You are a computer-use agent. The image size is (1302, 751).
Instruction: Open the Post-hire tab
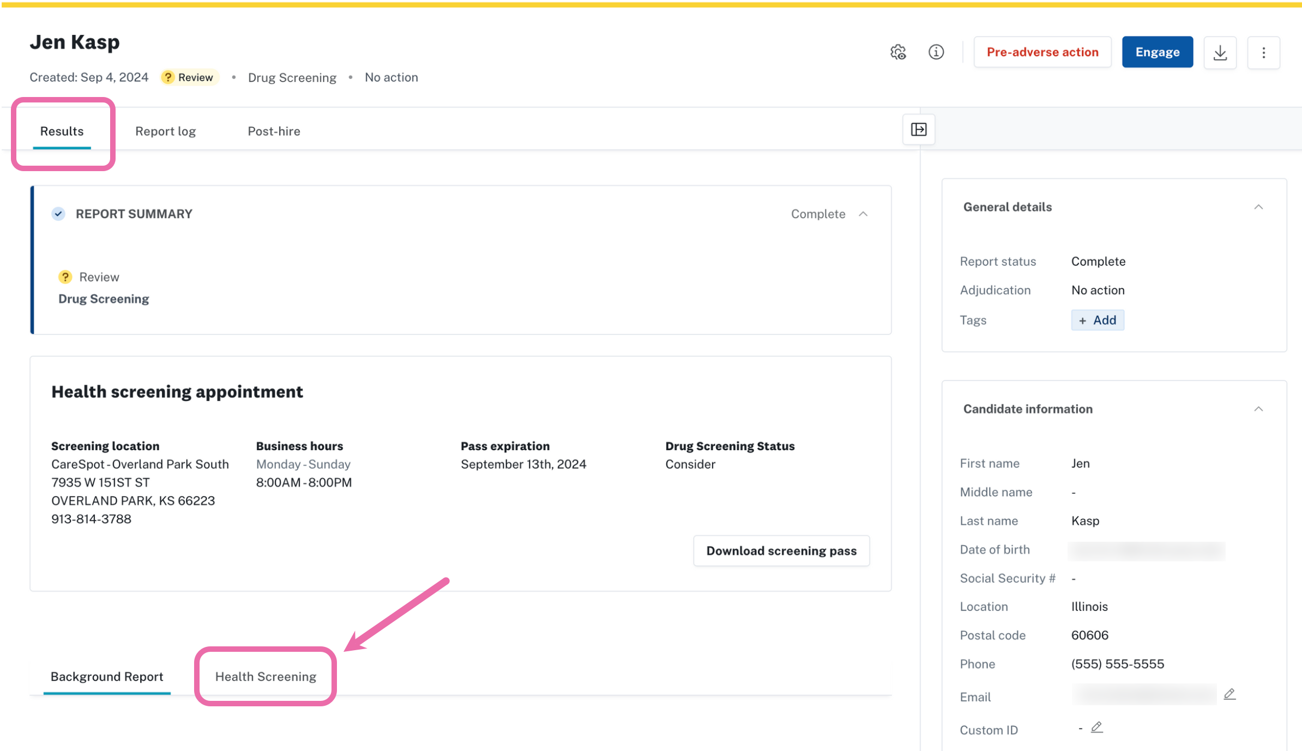274,131
